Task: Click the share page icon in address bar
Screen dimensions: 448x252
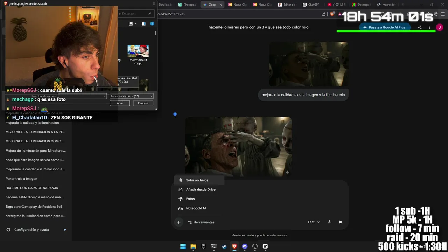Action: [324, 14]
